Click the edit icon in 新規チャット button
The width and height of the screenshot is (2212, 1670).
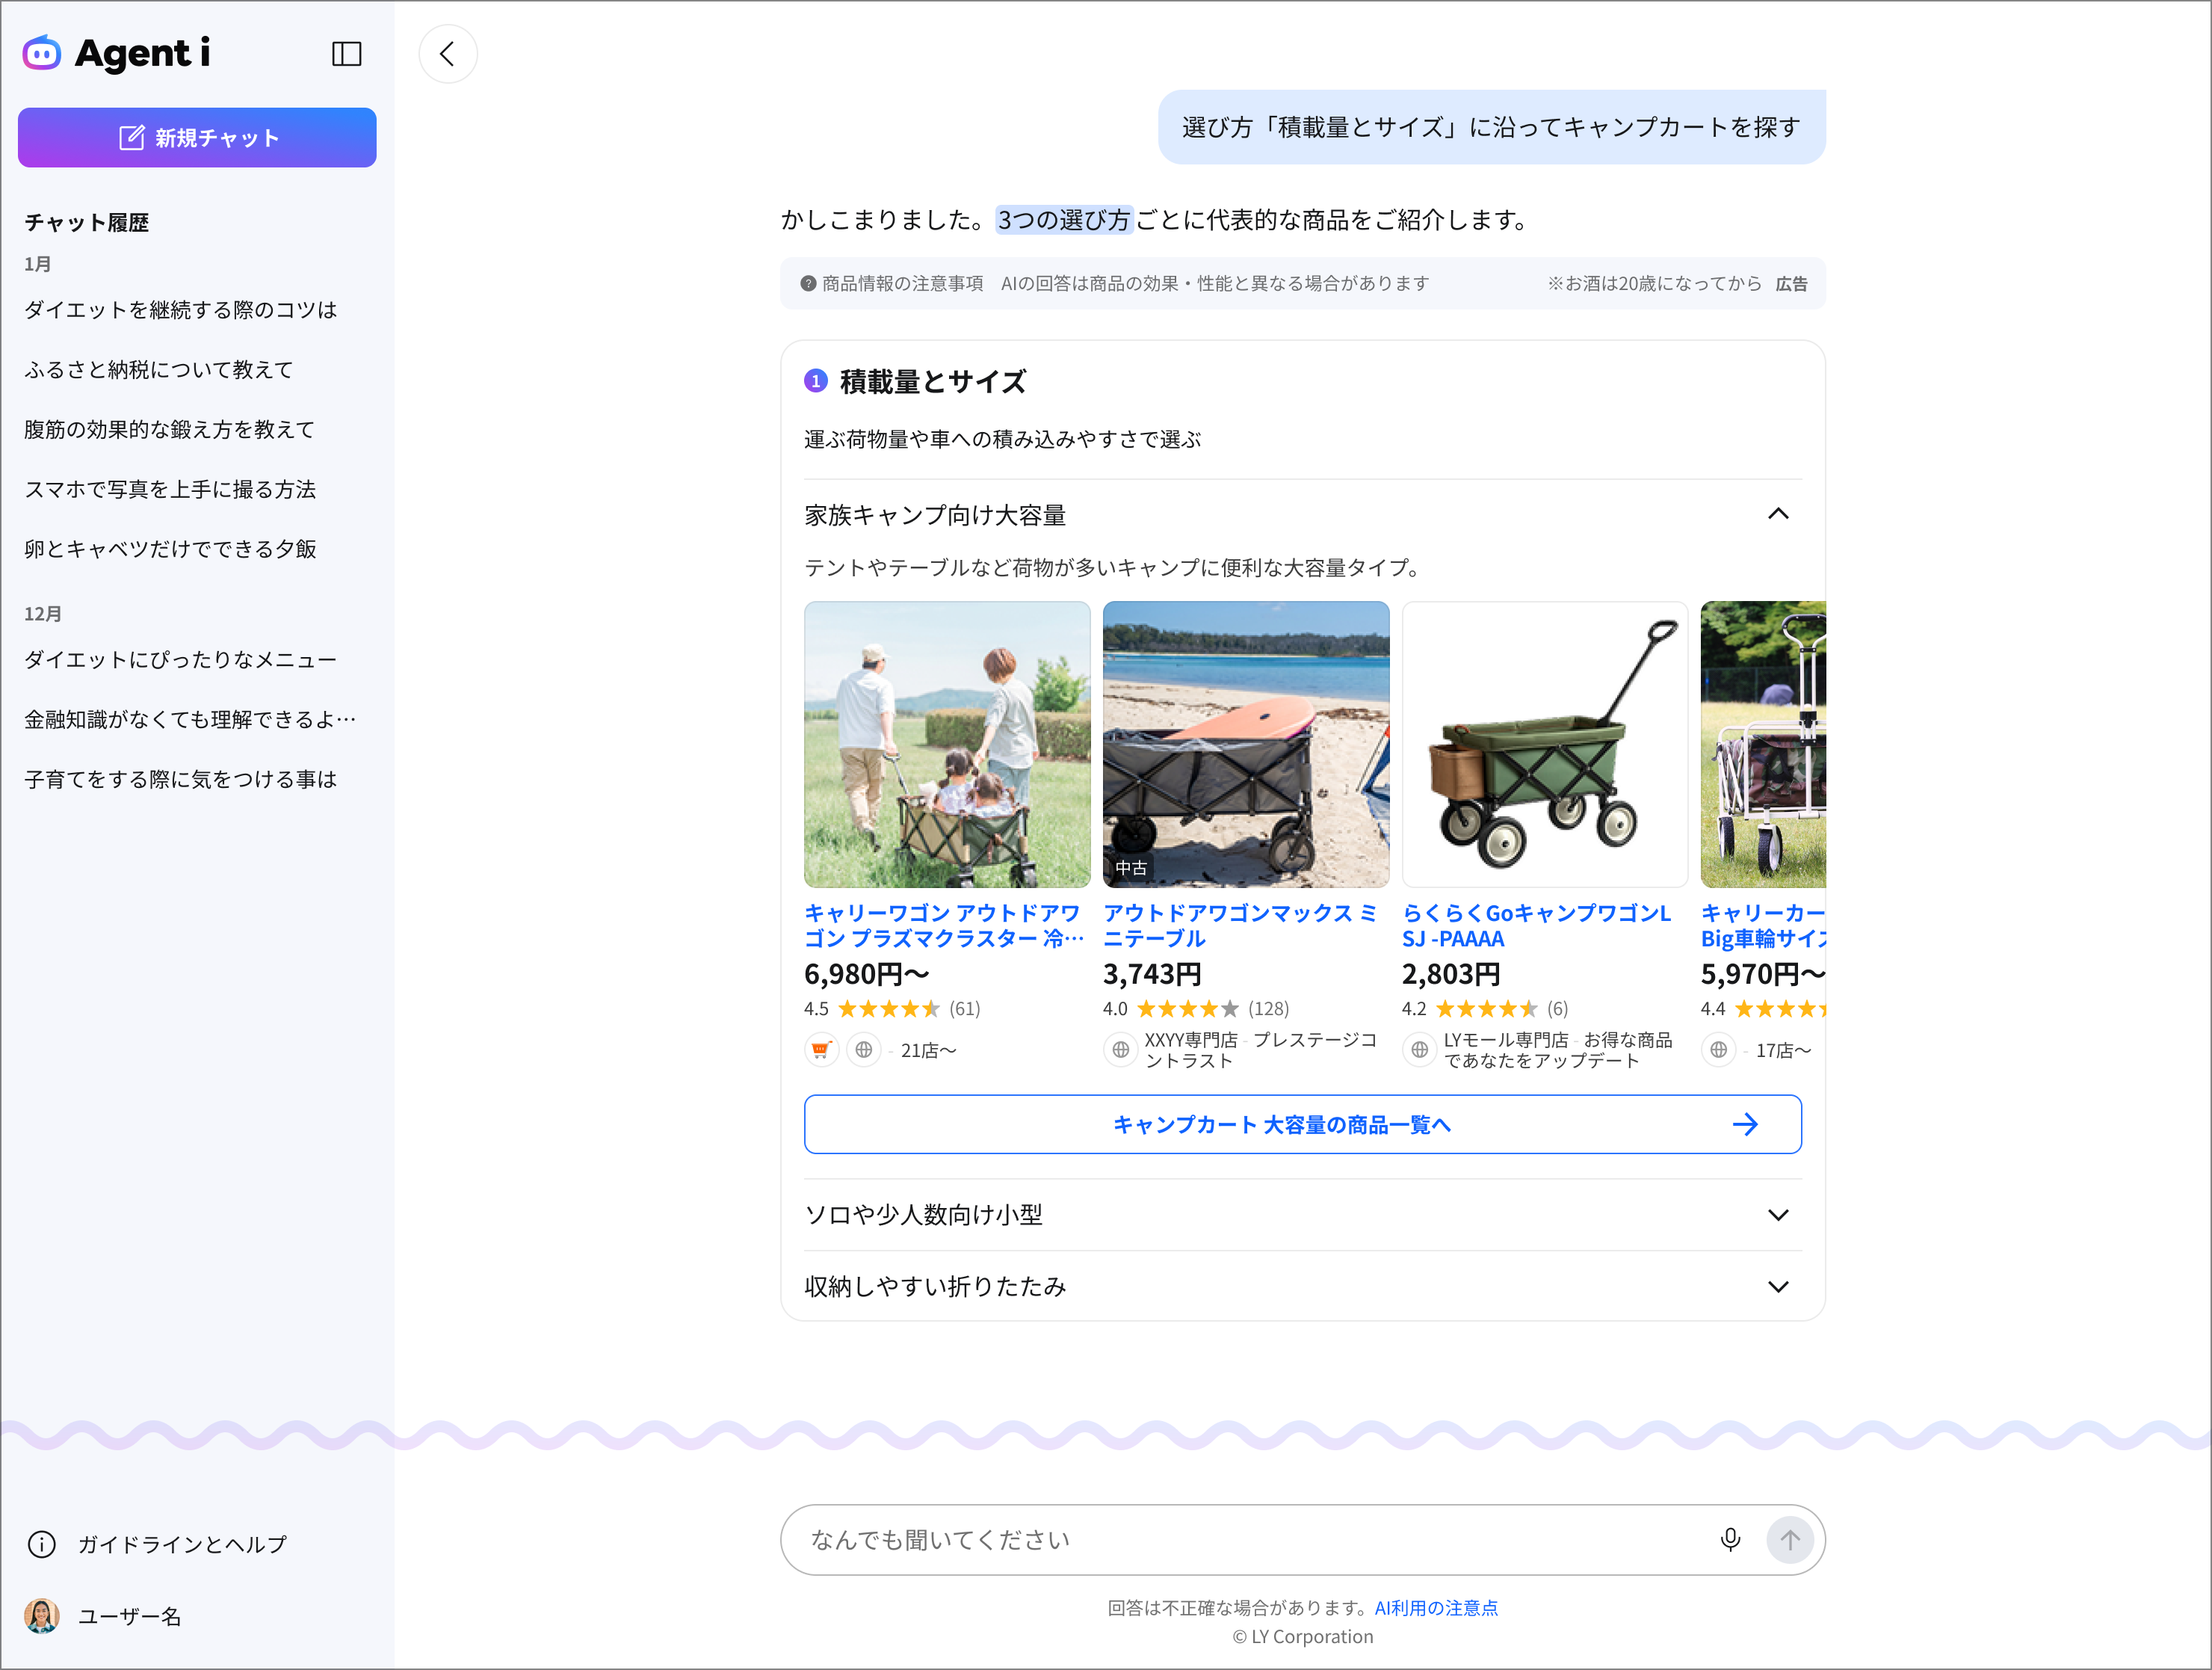(131, 137)
